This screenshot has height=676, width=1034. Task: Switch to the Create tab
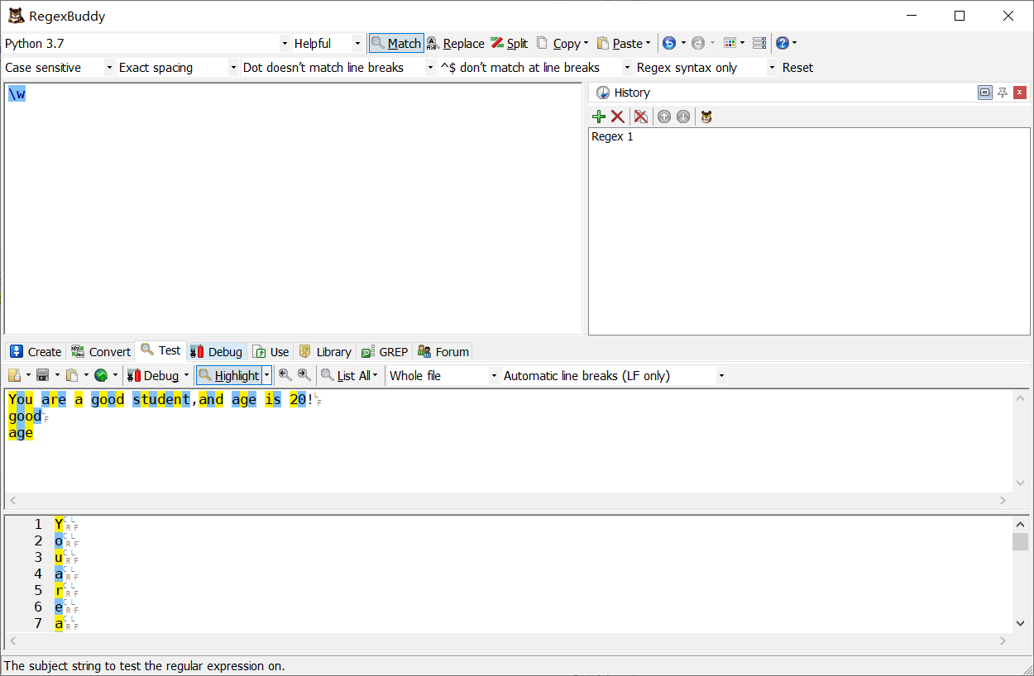36,351
